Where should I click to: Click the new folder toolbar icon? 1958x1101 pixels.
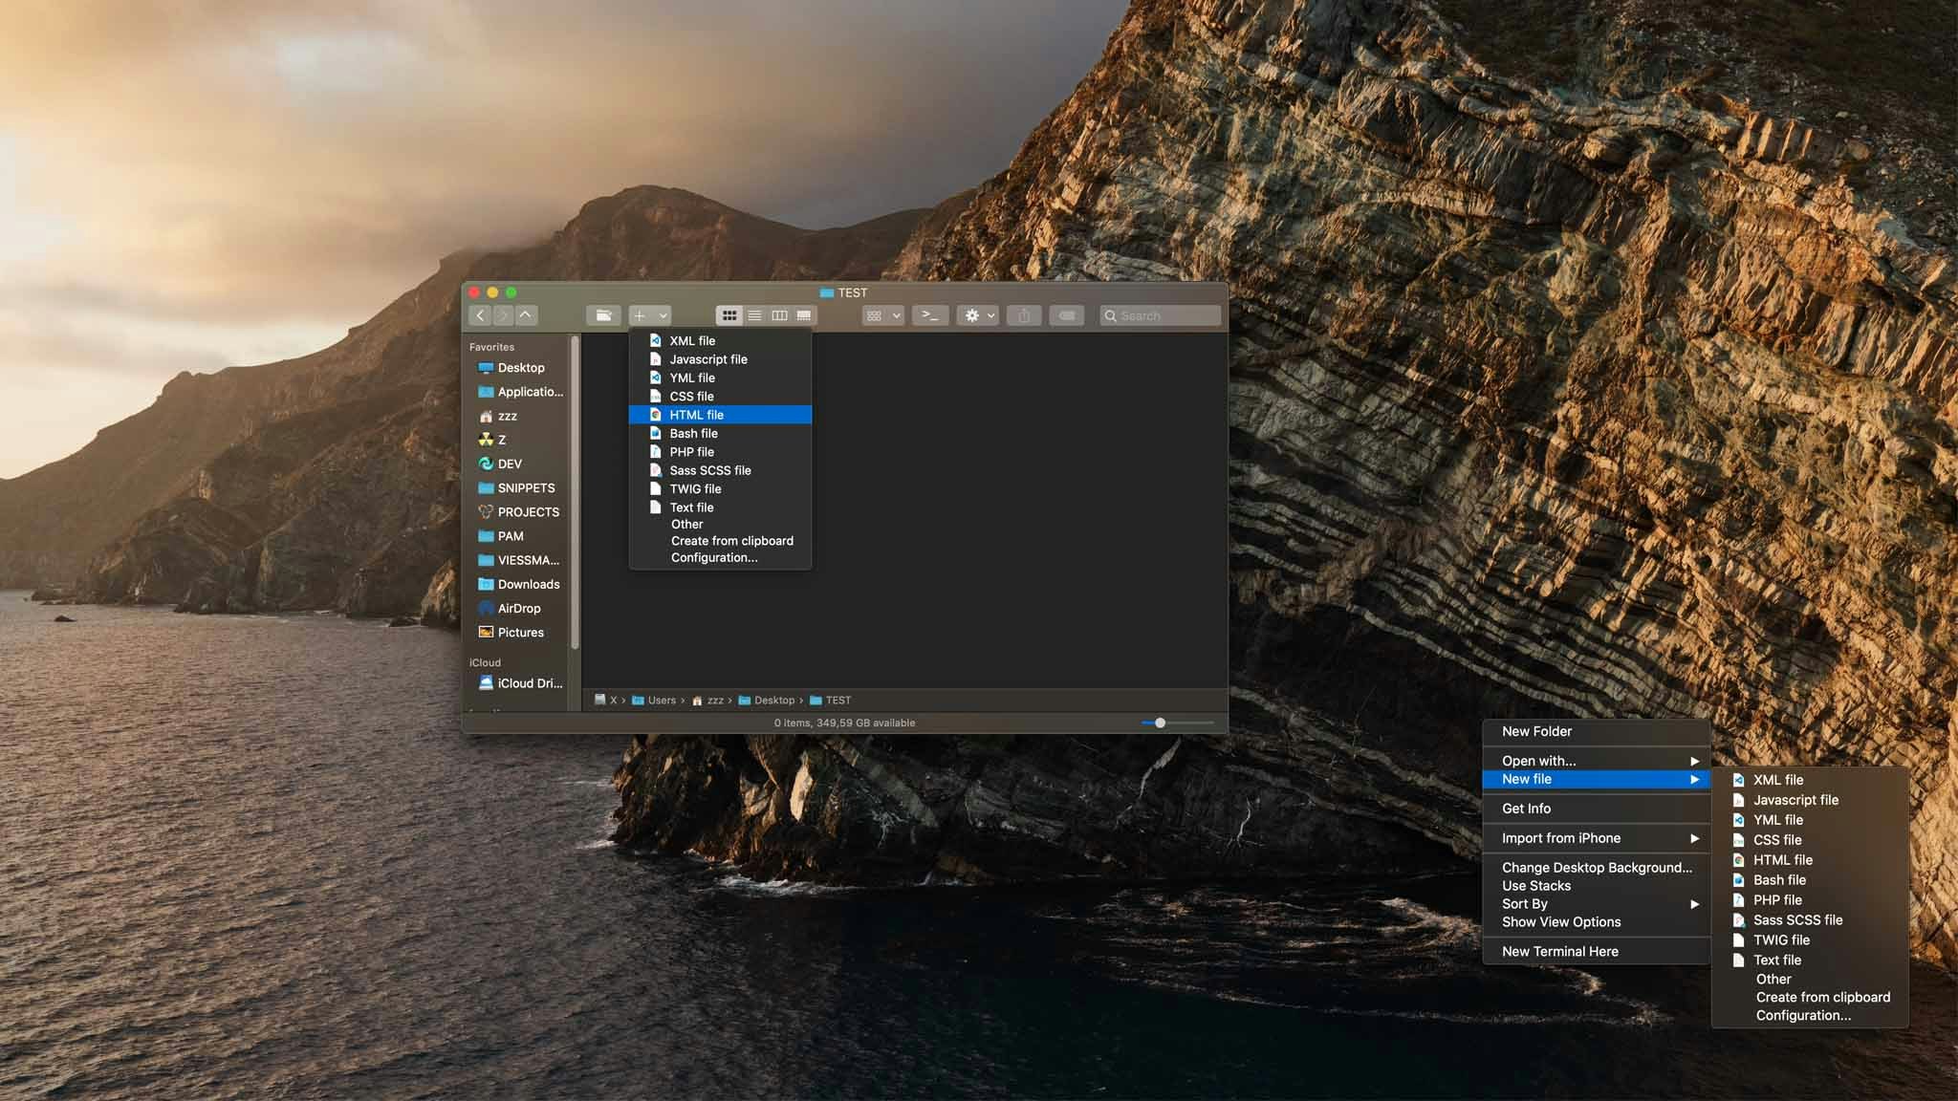point(603,315)
